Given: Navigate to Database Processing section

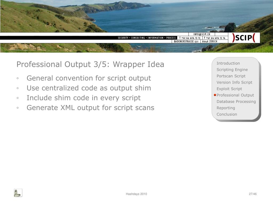Looking at the screenshot, I should click(236, 101).
